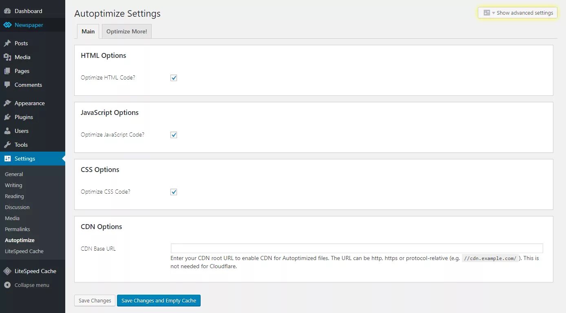The height and width of the screenshot is (313, 566).
Task: Click Save Changes and Empty Cache
Action: [x=159, y=300]
